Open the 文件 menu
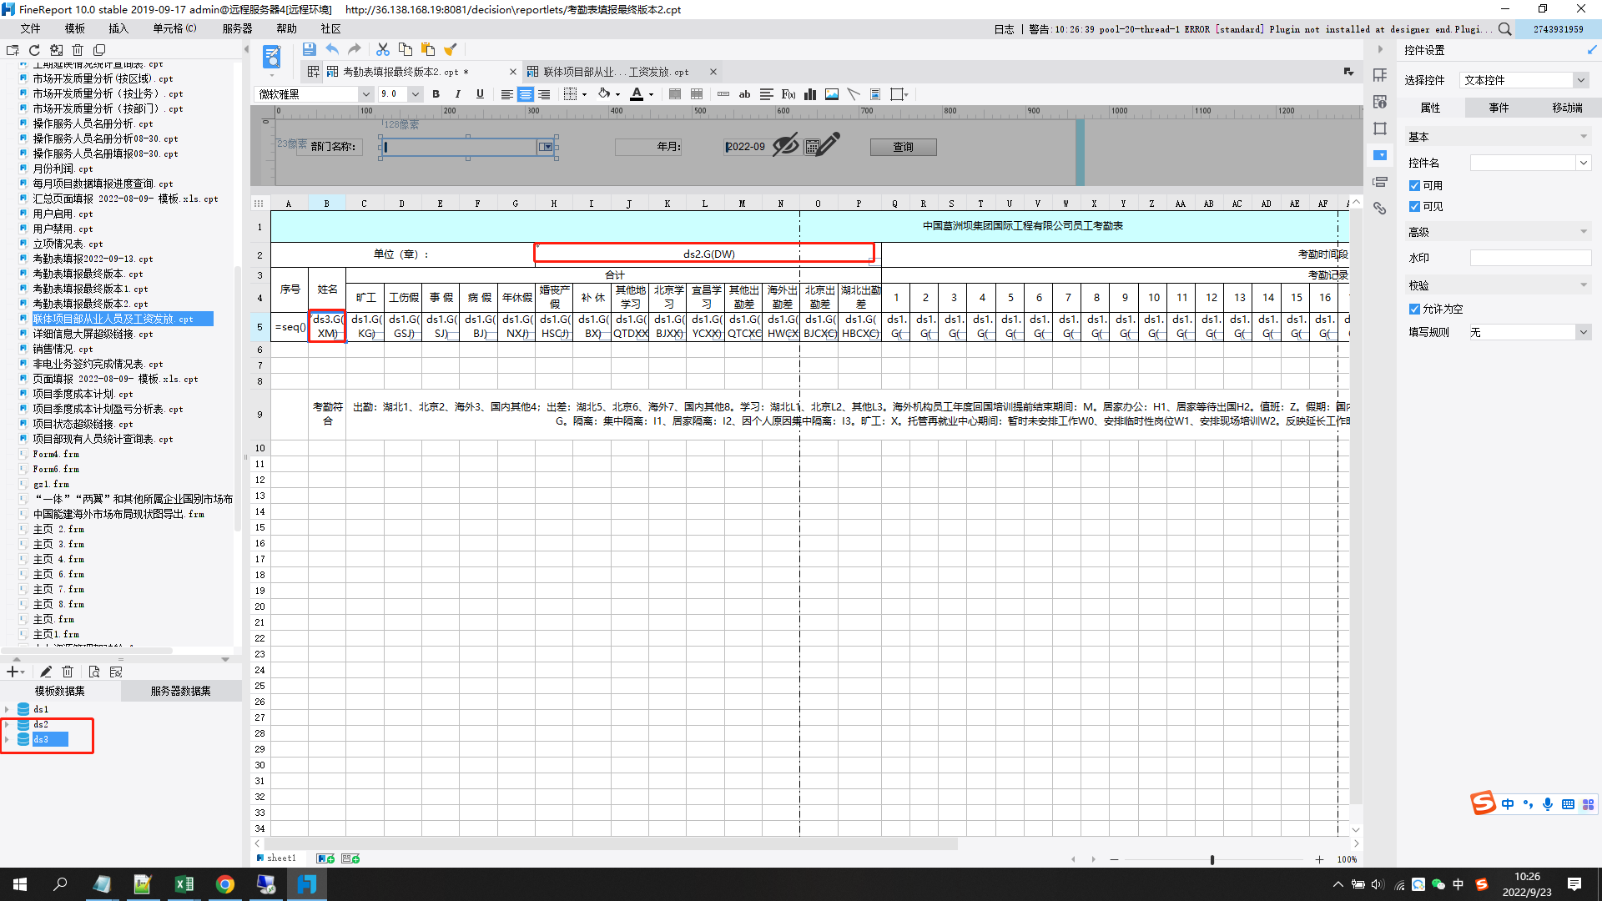Viewport: 1602px width, 901px height. click(31, 28)
